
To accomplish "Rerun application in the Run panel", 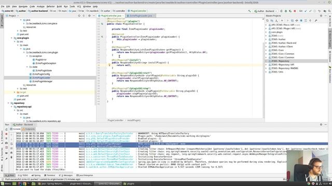I will point(6,129).
